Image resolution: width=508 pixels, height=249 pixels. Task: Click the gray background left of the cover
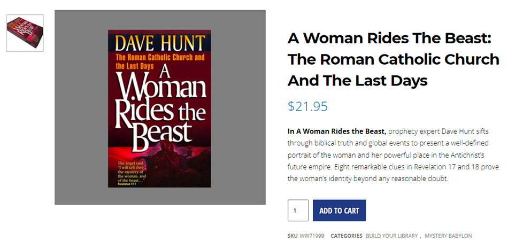tap(80, 107)
